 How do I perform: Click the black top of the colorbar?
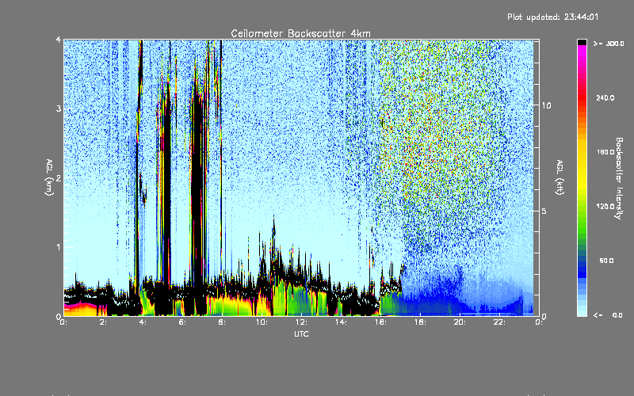(x=582, y=42)
